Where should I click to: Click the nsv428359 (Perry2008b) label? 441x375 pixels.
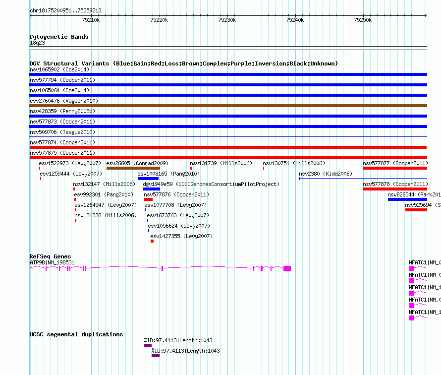point(62,111)
